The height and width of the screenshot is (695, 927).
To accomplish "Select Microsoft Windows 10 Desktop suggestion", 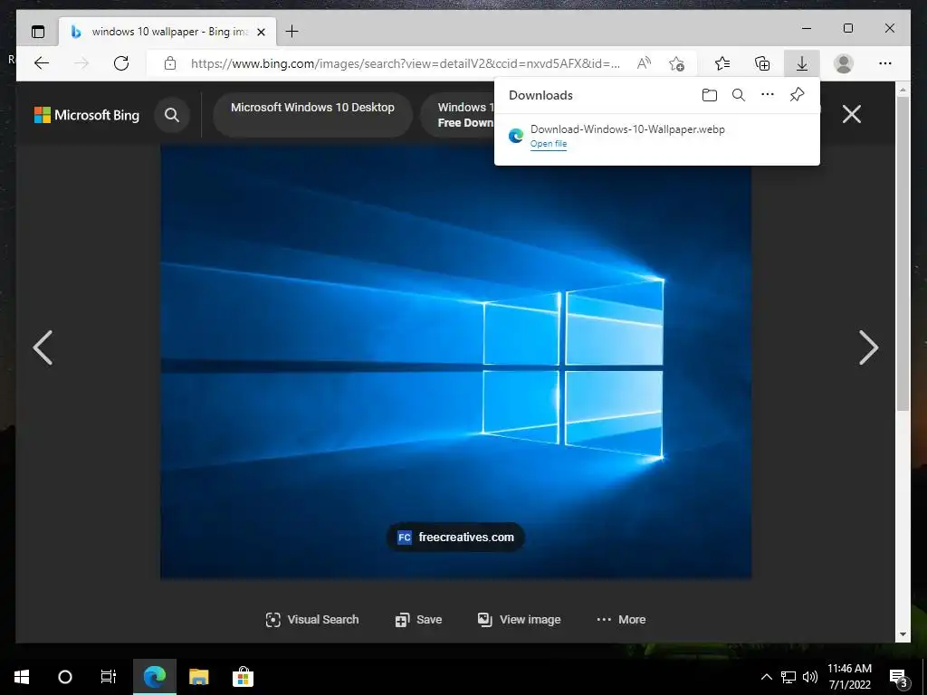I will tap(312, 114).
